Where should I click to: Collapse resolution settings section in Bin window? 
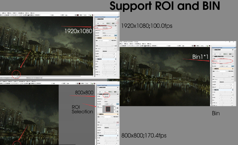(x=213, y=56)
